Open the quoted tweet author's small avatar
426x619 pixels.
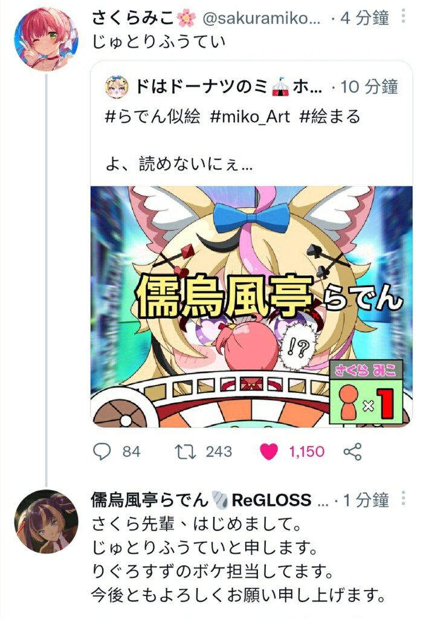pyautogui.click(x=117, y=86)
